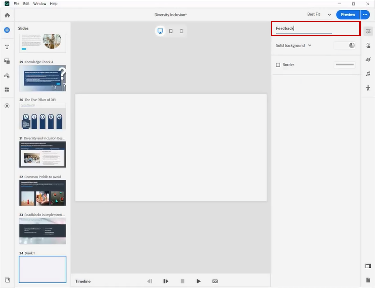The image size is (375, 288).
Task: Switch to mobile device view
Action: [181, 31]
